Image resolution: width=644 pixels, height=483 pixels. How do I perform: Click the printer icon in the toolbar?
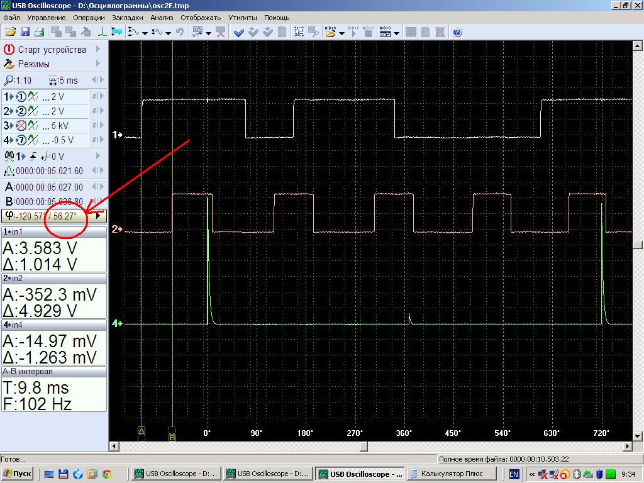pyautogui.click(x=39, y=32)
